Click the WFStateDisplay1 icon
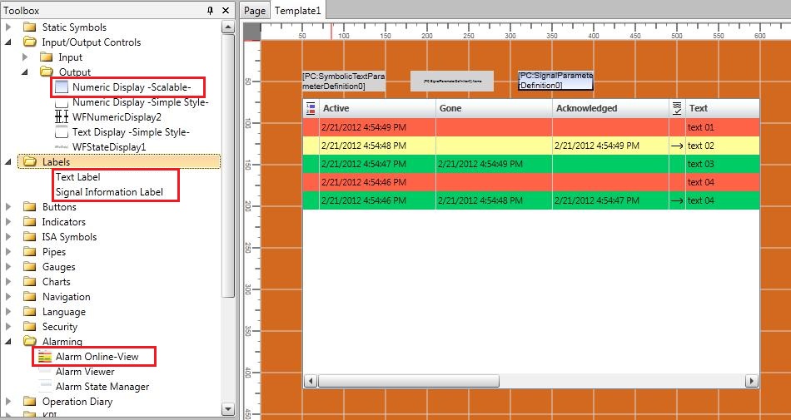The width and height of the screenshot is (791, 420). pyautogui.click(x=62, y=147)
